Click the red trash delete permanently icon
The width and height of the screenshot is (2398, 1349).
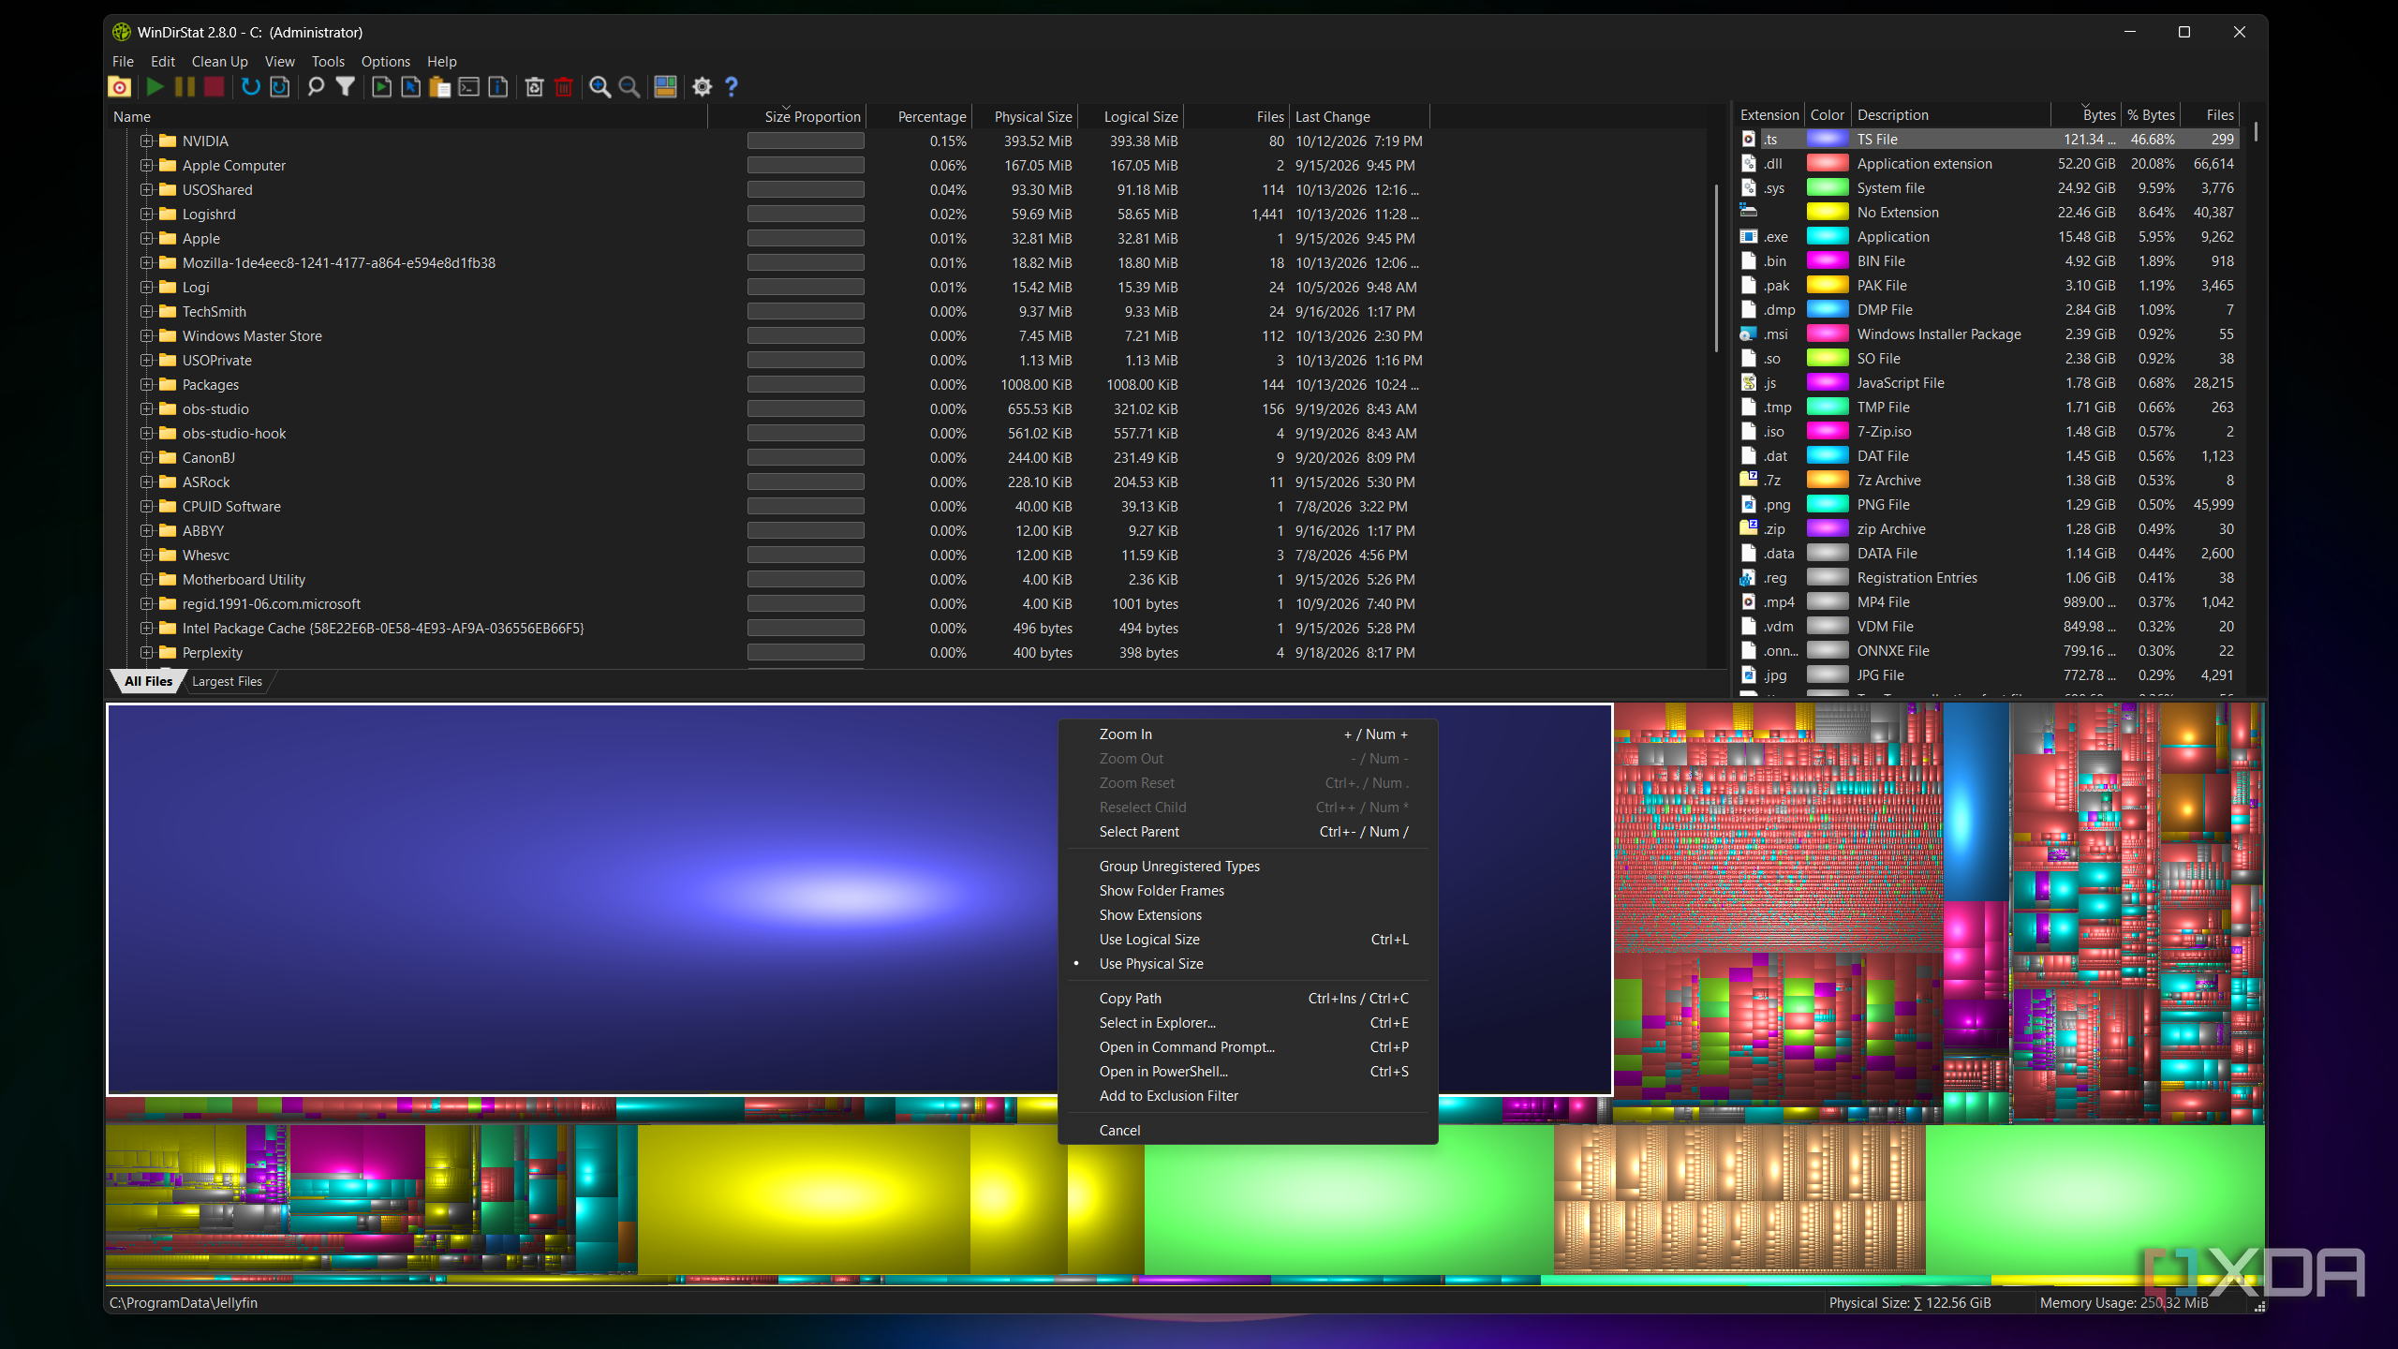(564, 87)
